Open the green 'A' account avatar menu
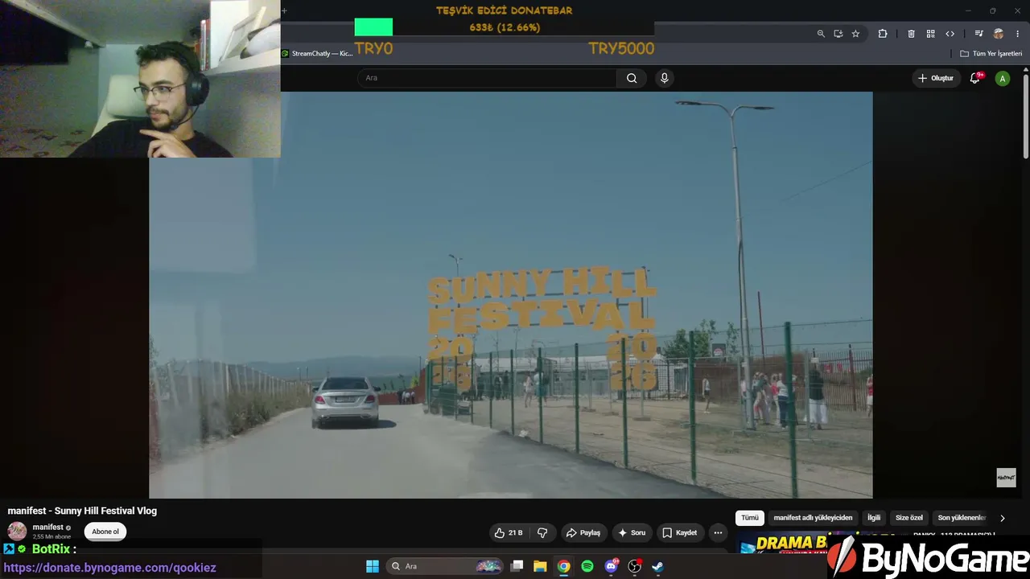The width and height of the screenshot is (1030, 579). (1002, 78)
